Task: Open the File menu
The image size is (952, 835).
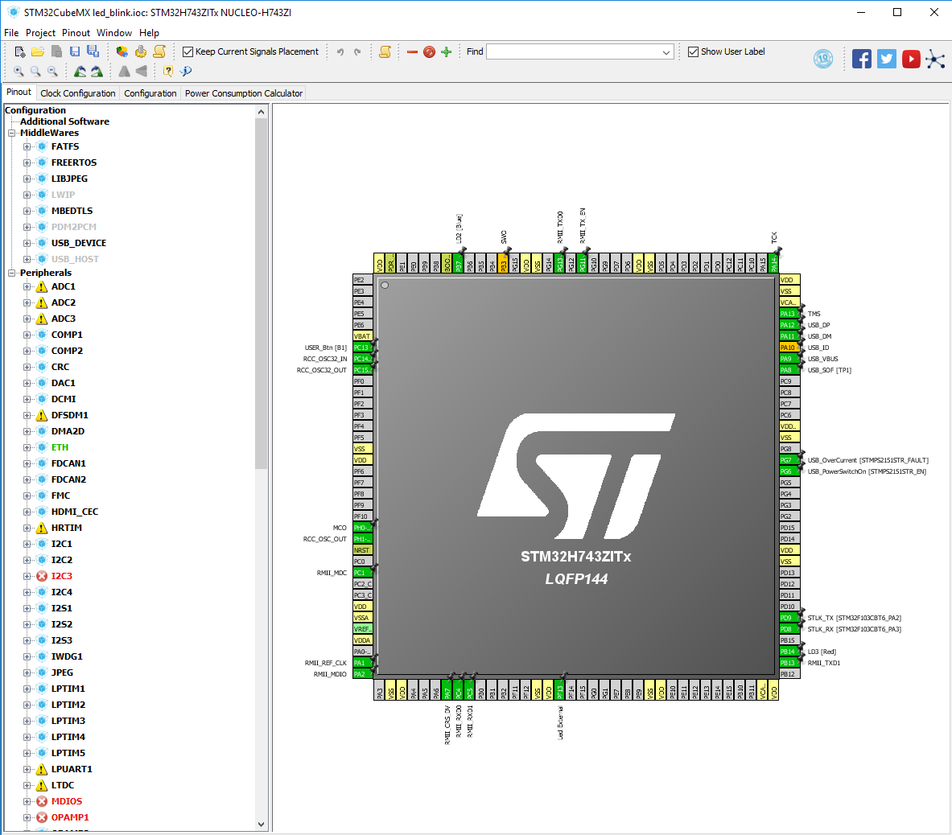Action: [x=11, y=33]
